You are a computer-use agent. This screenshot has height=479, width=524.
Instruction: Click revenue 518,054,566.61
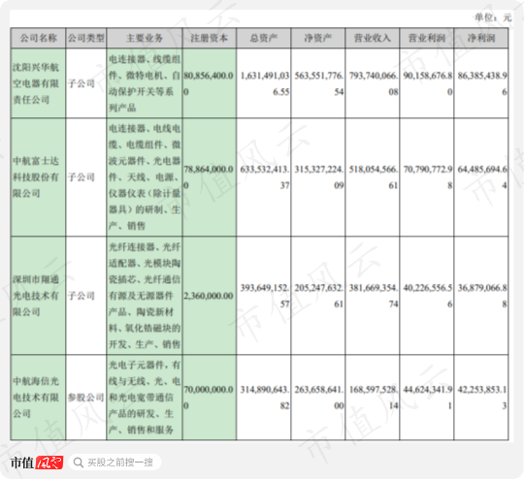pyautogui.click(x=374, y=177)
